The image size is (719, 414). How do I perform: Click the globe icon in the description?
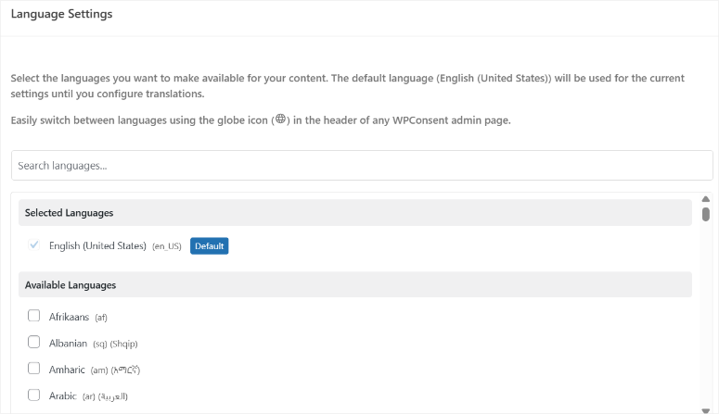click(x=280, y=119)
